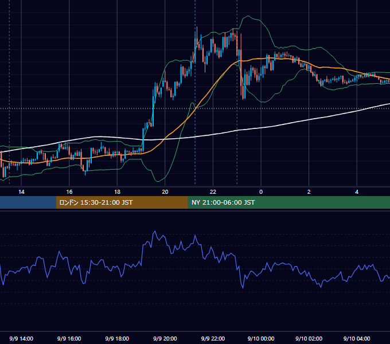This screenshot has height=344, width=390.
Task: Click the 9/10 02:00 date label
Action: tap(309, 338)
